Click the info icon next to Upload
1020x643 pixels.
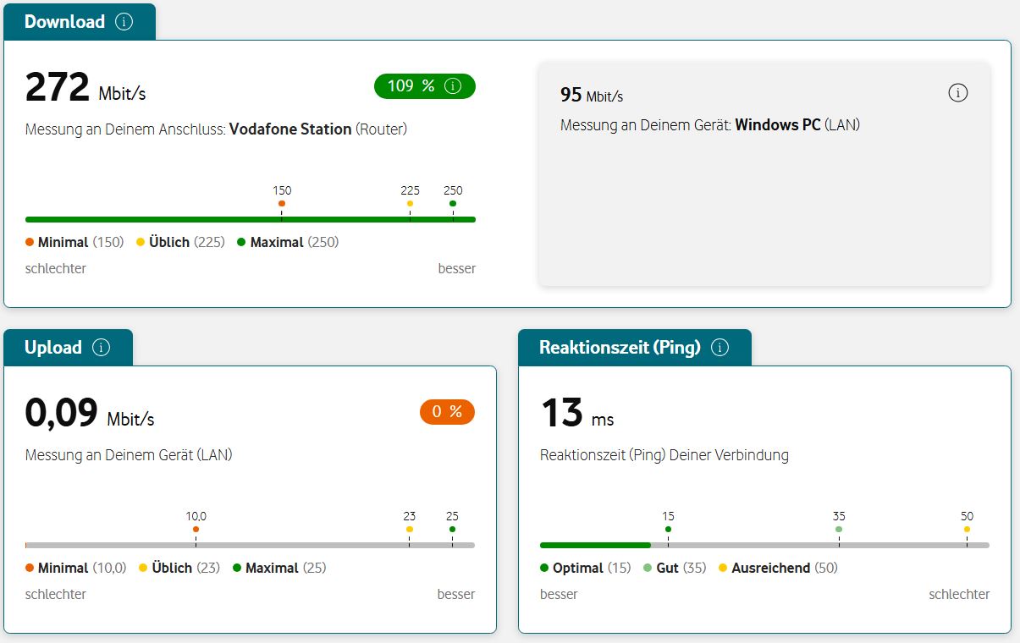(x=101, y=348)
